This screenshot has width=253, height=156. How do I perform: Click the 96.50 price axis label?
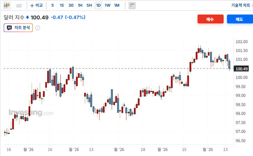coord(241,141)
